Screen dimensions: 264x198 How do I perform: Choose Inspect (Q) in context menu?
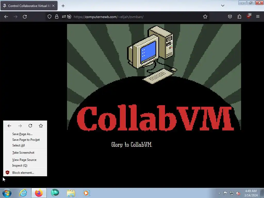click(x=25, y=166)
